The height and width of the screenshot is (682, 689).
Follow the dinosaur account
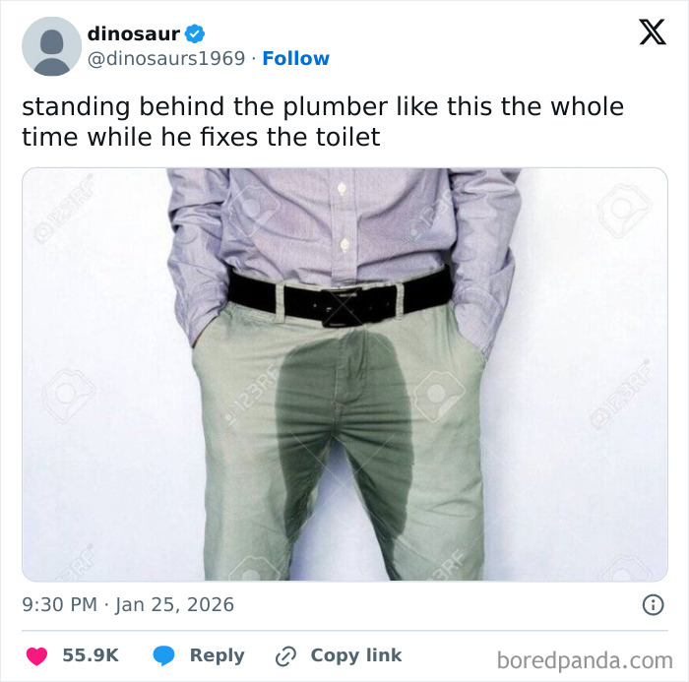coord(295,58)
